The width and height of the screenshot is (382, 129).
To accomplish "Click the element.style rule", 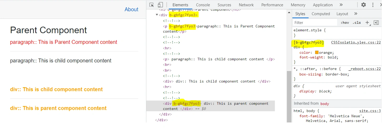I will [x=310, y=30].
